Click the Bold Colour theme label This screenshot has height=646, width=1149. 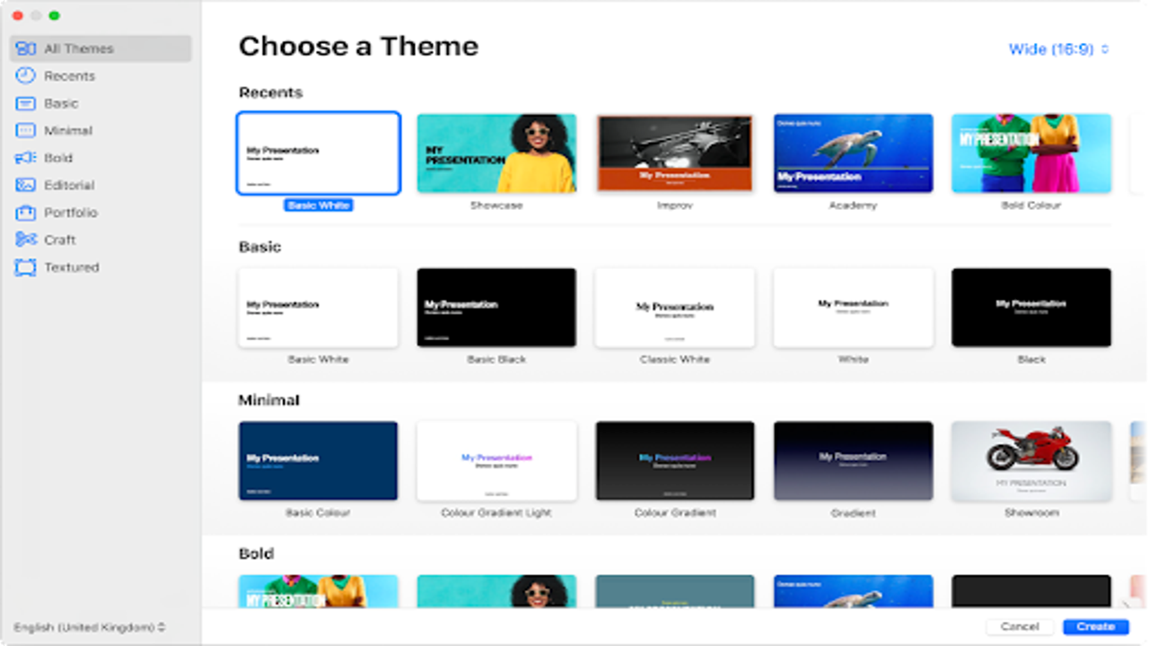pyautogui.click(x=1031, y=205)
